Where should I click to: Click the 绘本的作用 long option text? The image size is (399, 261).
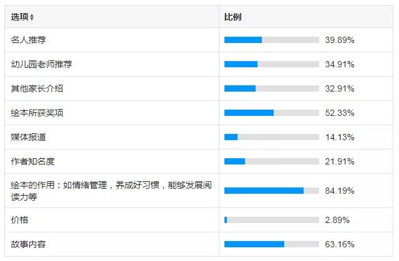point(111,191)
